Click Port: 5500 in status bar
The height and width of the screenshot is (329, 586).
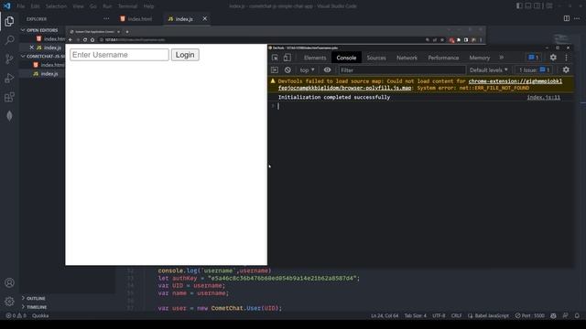(x=529, y=315)
